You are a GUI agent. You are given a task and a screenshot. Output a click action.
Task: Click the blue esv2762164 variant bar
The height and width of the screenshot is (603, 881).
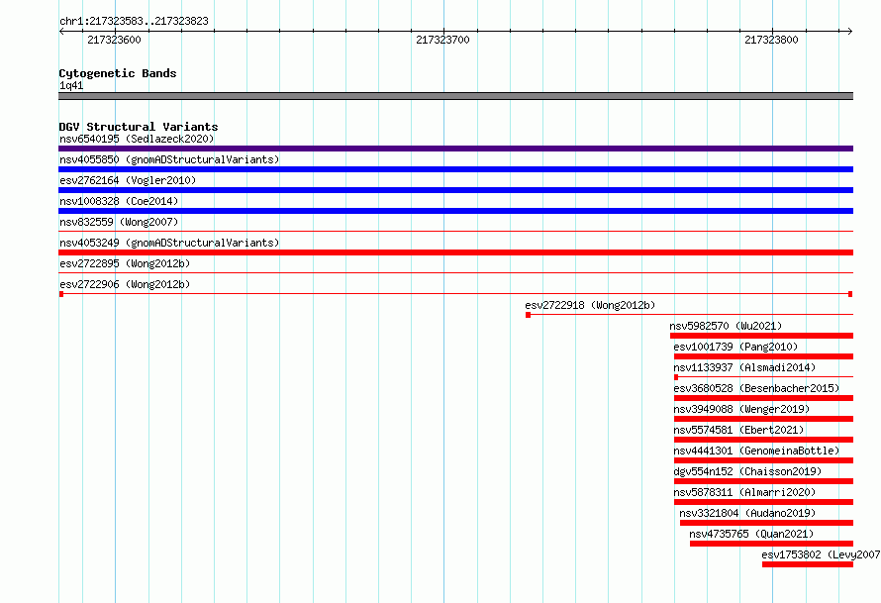(x=455, y=190)
